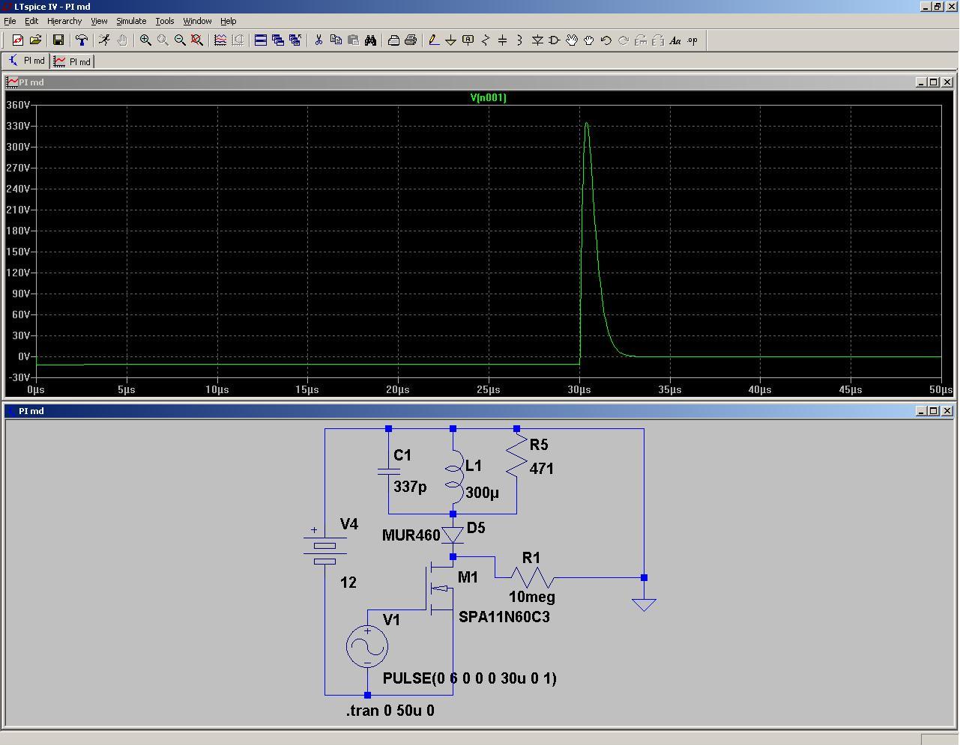Switch to the PI md schematic tab
Screen dimensions: 960x745
pyautogui.click(x=27, y=61)
